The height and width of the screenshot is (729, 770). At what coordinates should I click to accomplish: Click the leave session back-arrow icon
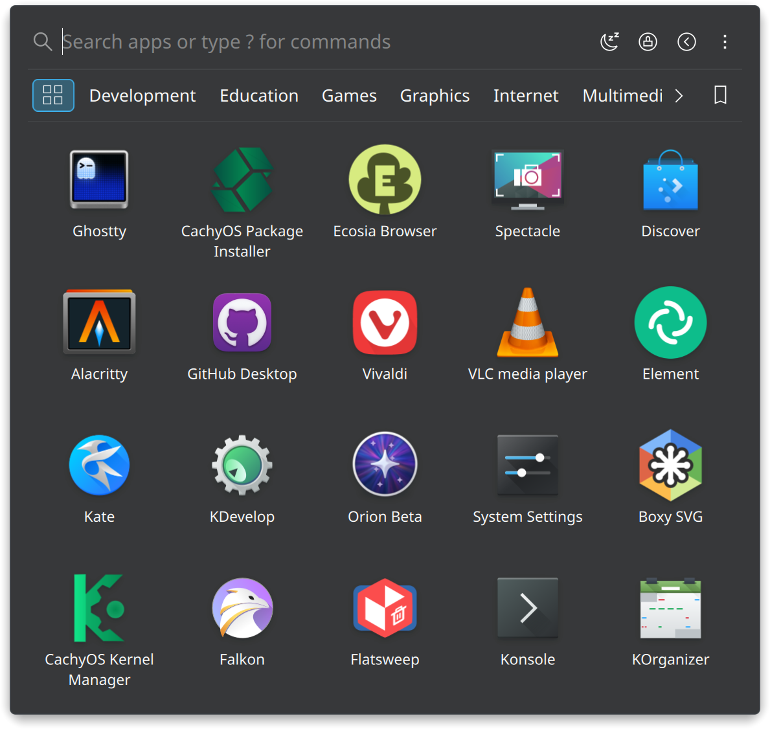click(686, 41)
